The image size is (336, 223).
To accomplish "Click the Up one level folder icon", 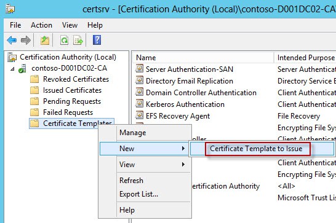I will pos(45,40).
